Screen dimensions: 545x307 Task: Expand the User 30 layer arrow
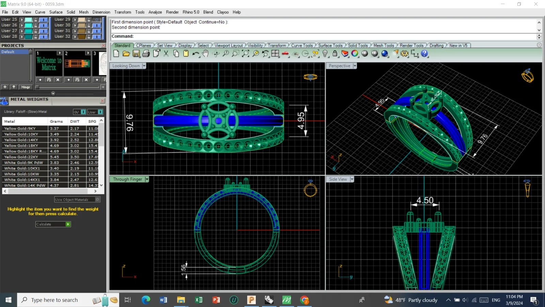pyautogui.click(x=75, y=25)
